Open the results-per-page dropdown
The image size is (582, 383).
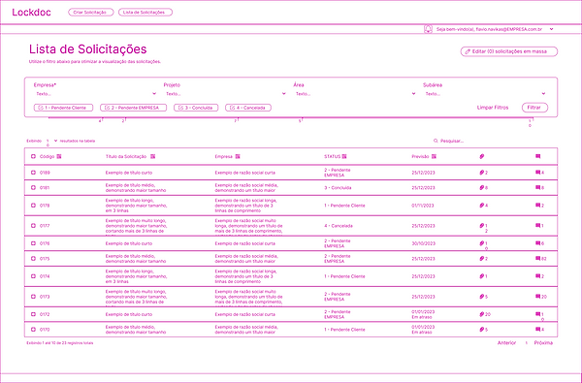(52, 141)
